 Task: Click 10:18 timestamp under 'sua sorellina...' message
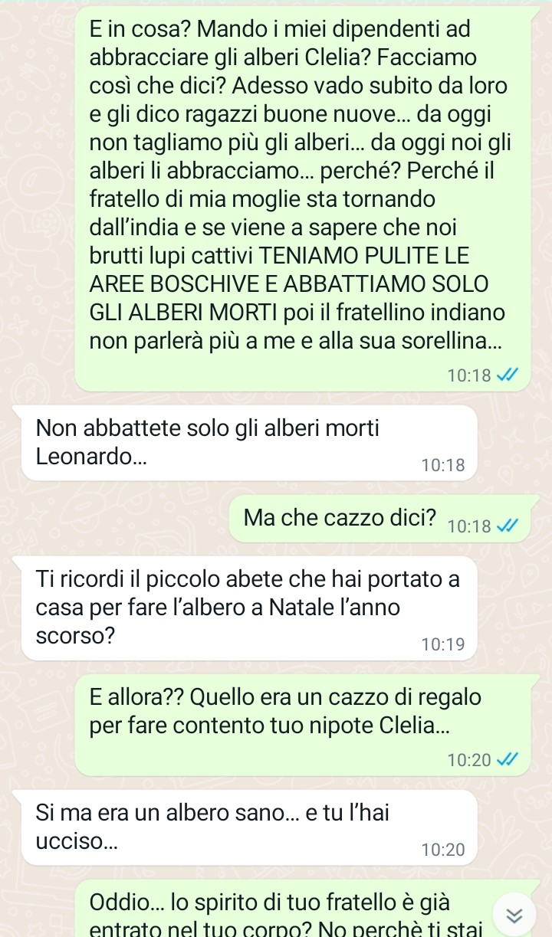[469, 375]
